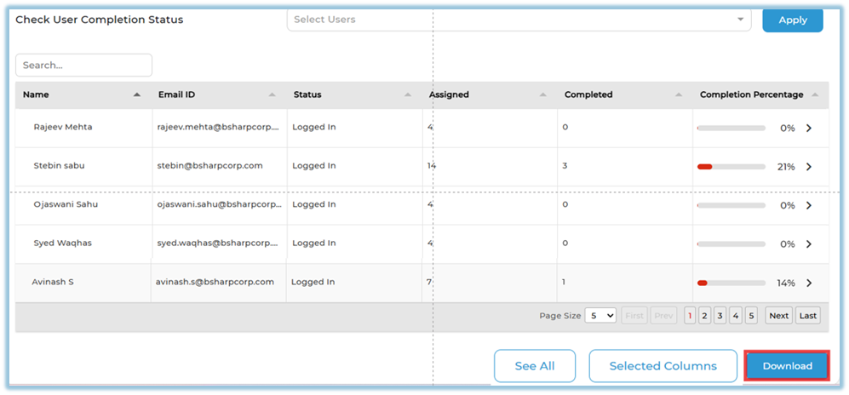
Task: Jump to page 5 of results
Action: coord(751,316)
